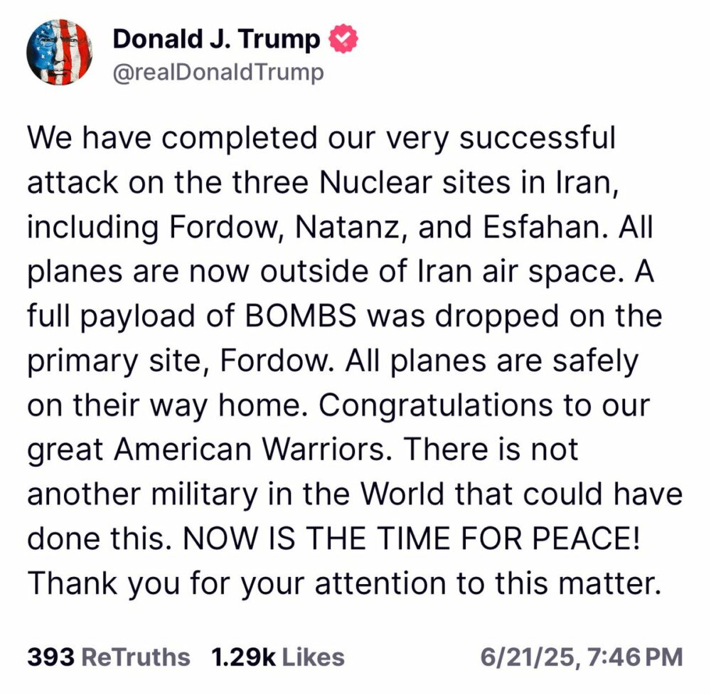The height and width of the screenshot is (695, 711).
Task: Open the Donald J. Trump display name
Action: [x=216, y=39]
